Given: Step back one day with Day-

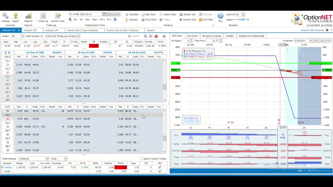Looking at the screenshot, I should [x=88, y=19].
